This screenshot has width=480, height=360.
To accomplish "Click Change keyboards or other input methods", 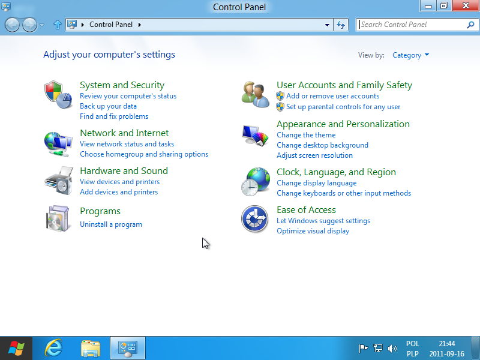I will (x=344, y=193).
